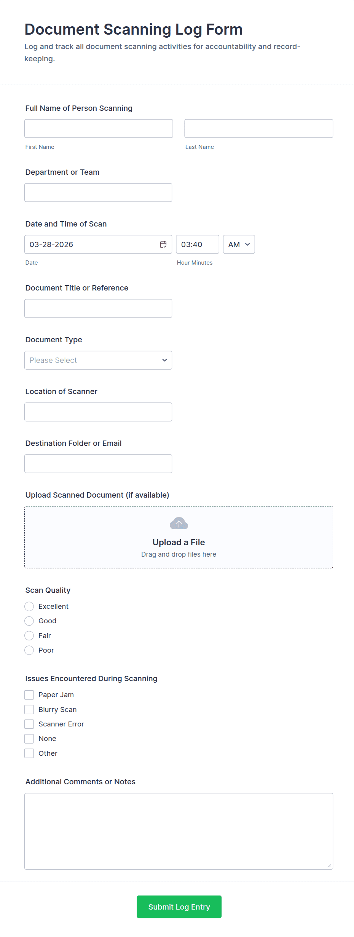Check the None issues checkbox
The image size is (354, 937).
point(29,739)
